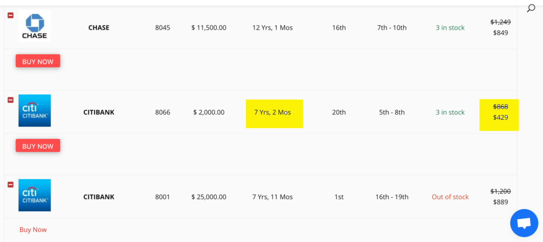Viewport: 543px width, 242px height.
Task: Click the Out of stock label
Action: point(450,197)
